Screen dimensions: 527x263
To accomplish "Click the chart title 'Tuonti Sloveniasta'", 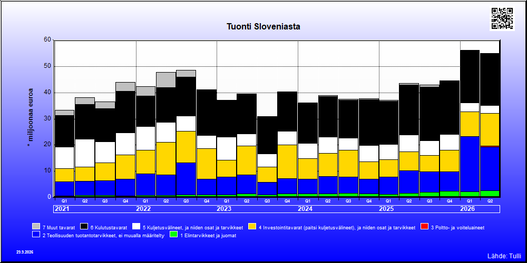I will tap(263, 26).
